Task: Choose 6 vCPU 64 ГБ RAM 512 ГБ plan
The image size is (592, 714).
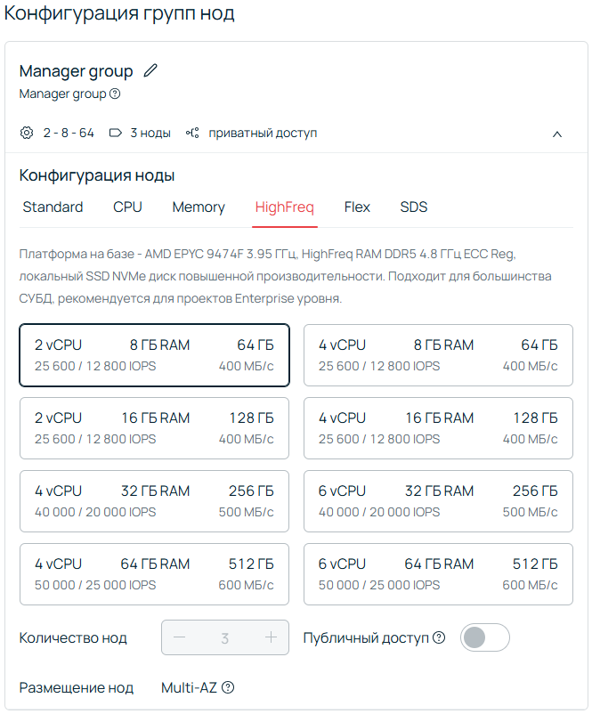Action: click(x=438, y=574)
